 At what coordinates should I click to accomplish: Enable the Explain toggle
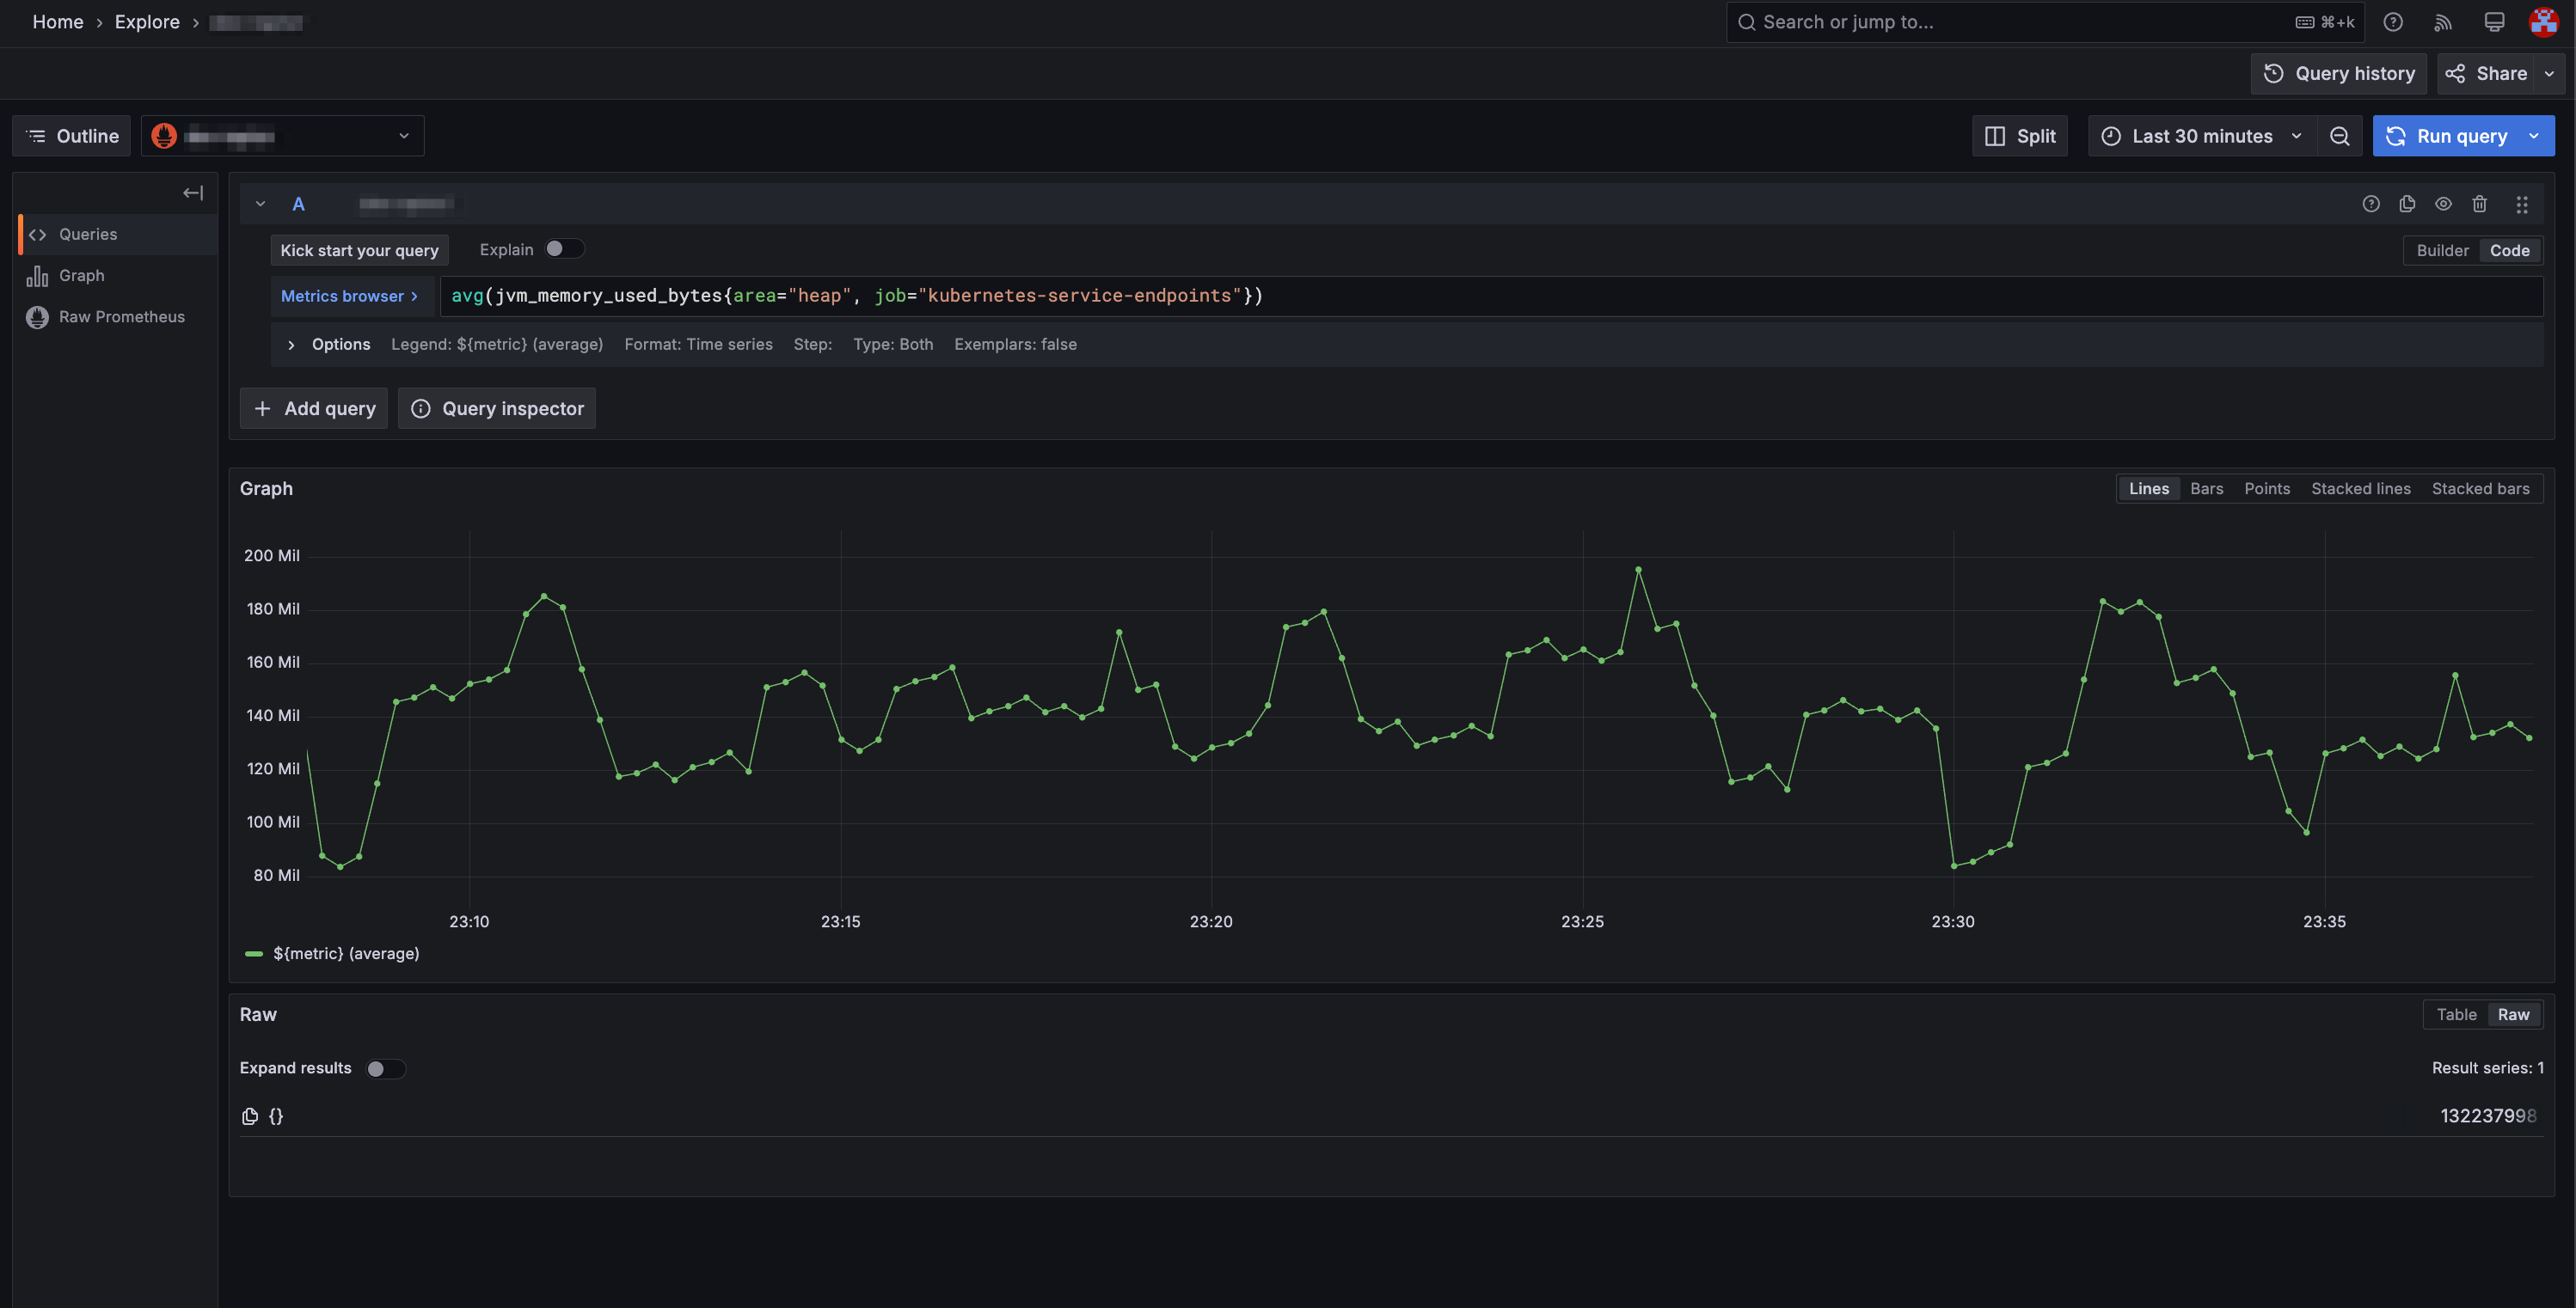564,249
